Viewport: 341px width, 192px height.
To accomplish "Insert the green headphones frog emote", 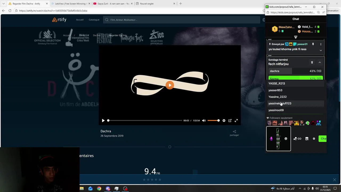I will [x=308, y=123].
